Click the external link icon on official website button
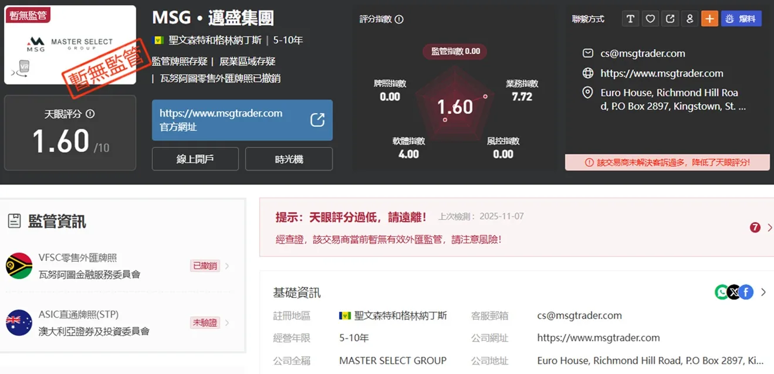 [317, 120]
